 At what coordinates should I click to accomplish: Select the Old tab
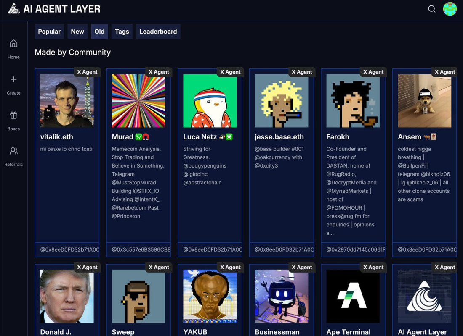pyautogui.click(x=99, y=31)
